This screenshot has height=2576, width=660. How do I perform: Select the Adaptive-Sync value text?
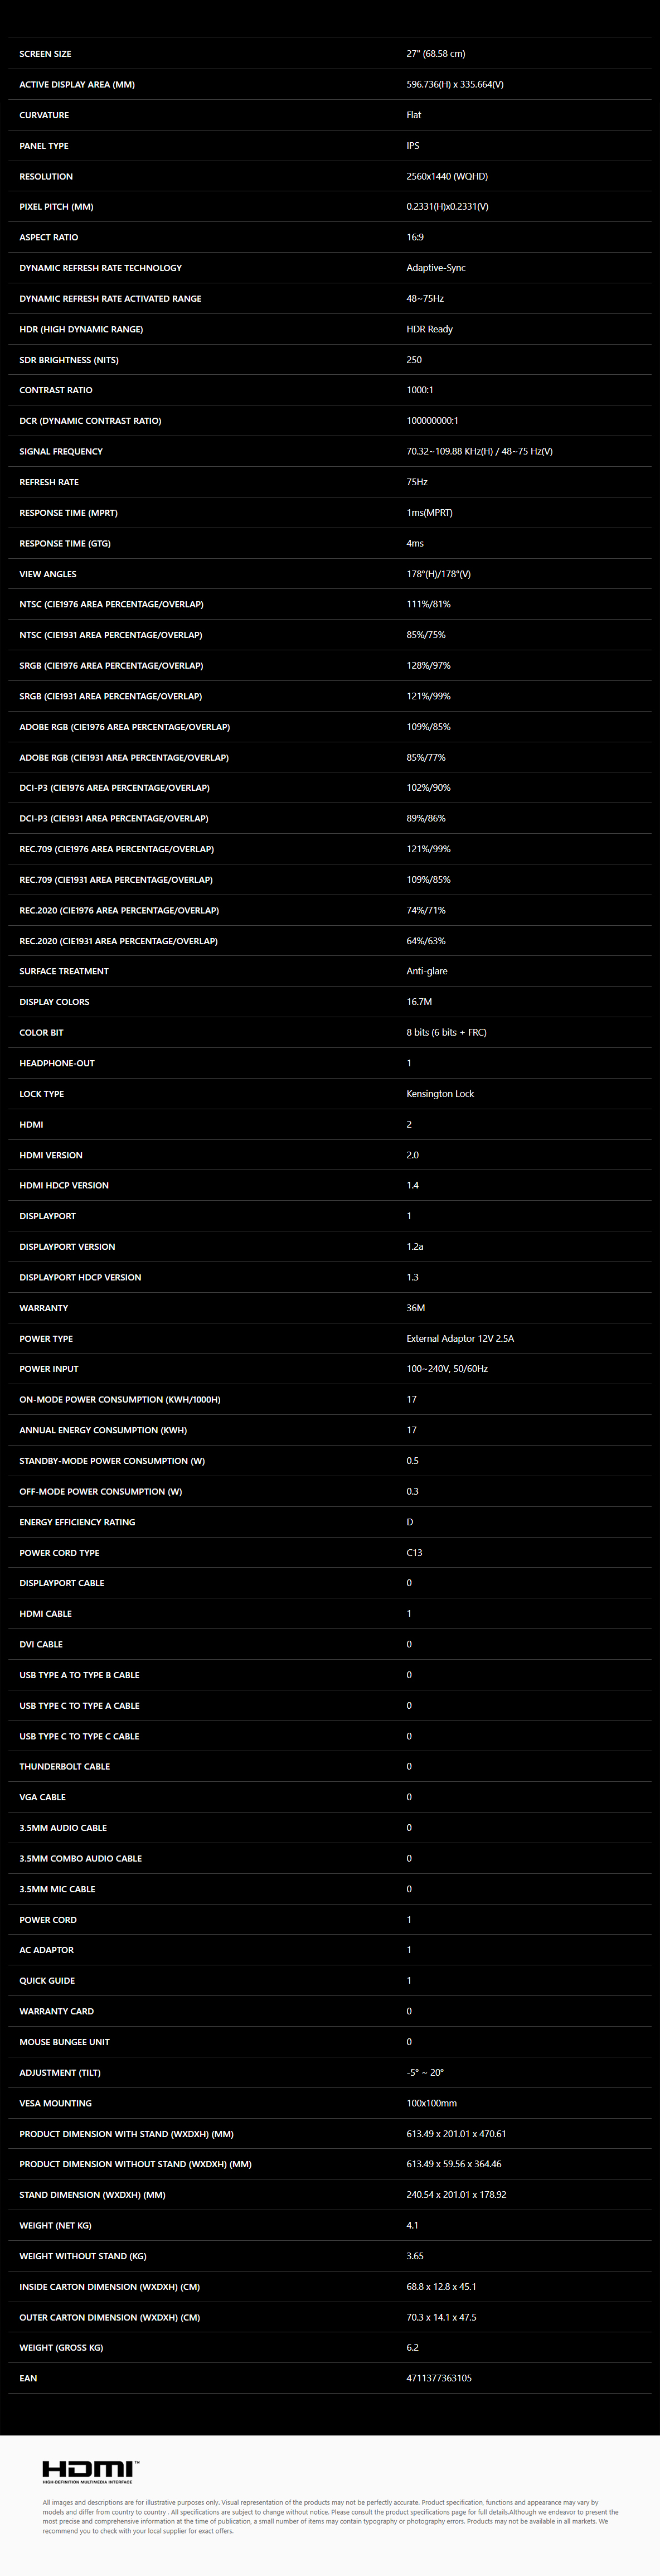point(436,268)
